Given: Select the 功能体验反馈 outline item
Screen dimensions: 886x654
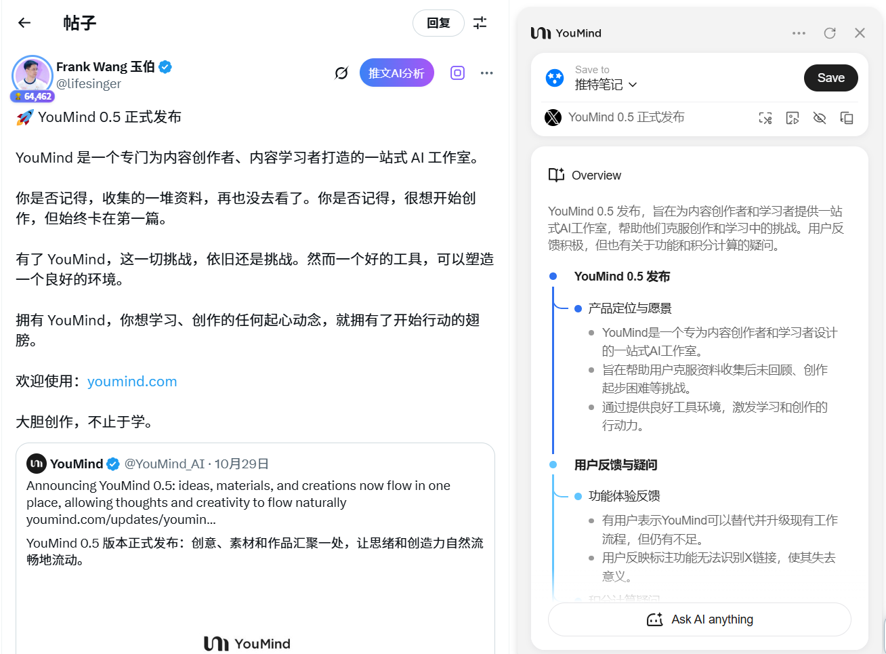Looking at the screenshot, I should pyautogui.click(x=624, y=496).
